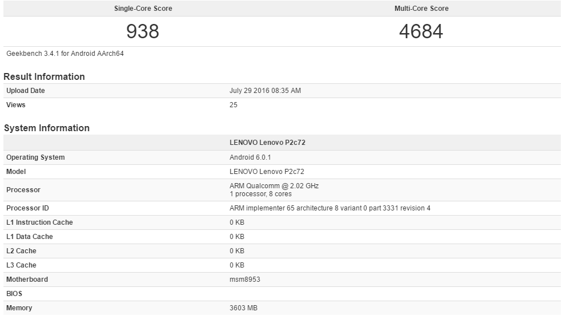Select the Android 6.0.1 value

click(250, 157)
